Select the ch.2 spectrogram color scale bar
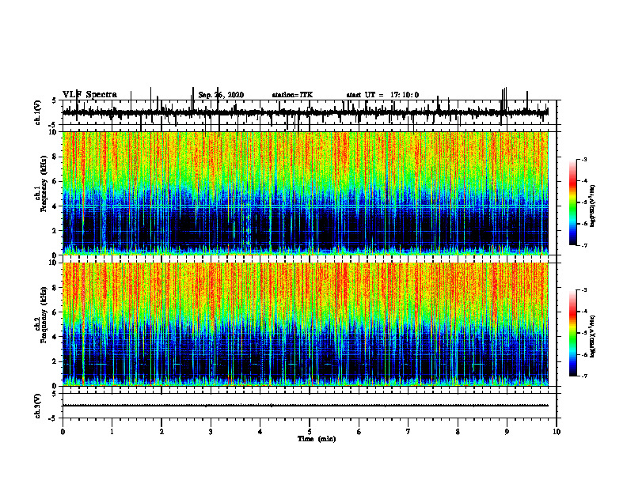This screenshot has height=484, width=627. pyautogui.click(x=573, y=333)
